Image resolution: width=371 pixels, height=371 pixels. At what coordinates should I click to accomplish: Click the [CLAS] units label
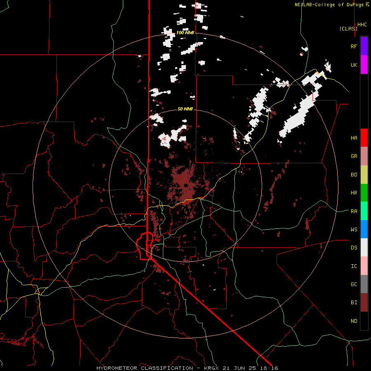348,28
